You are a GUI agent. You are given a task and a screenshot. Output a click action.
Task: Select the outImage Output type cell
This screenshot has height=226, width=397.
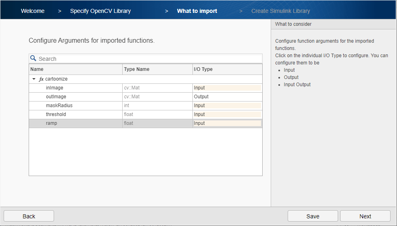point(227,97)
